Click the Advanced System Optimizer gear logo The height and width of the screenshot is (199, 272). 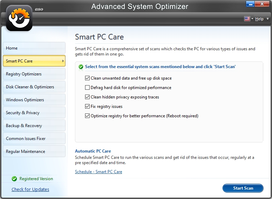pos(19,18)
